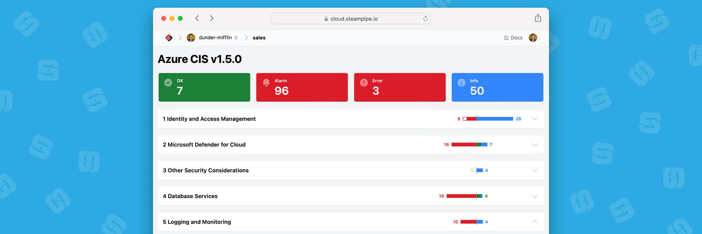Select the Alarm 96 summary card

[x=302, y=87]
